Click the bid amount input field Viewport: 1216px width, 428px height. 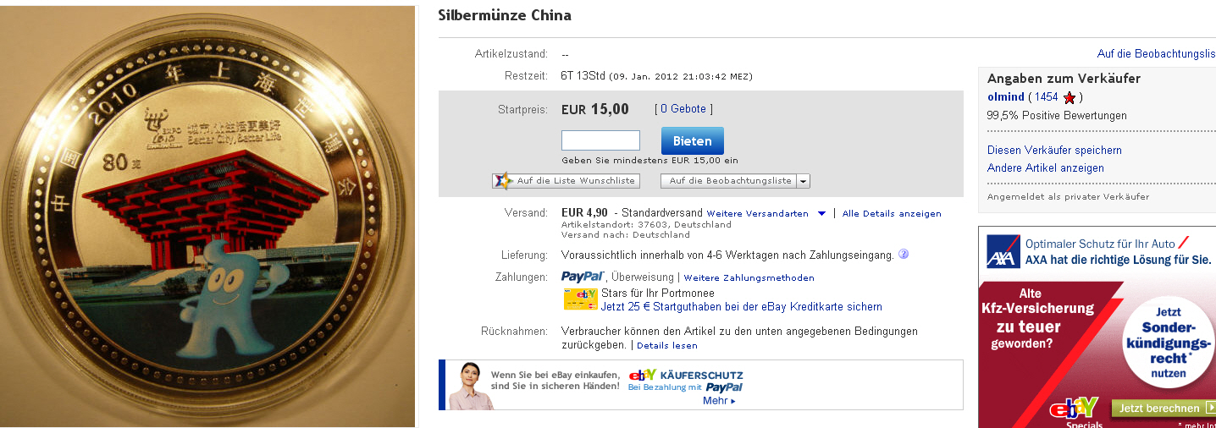tap(600, 140)
